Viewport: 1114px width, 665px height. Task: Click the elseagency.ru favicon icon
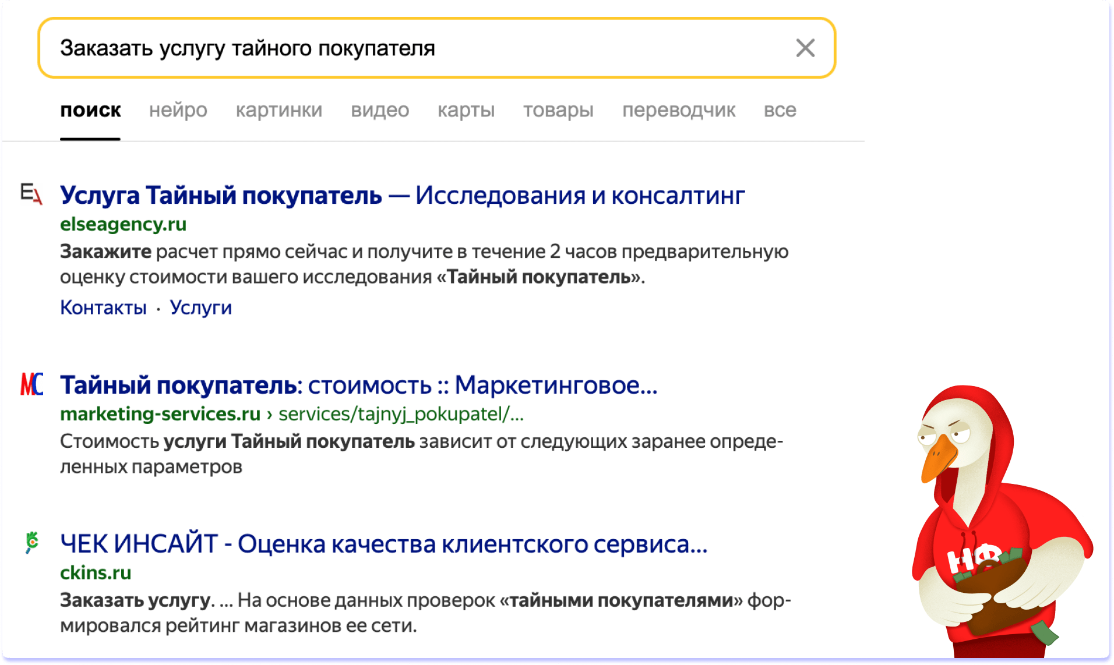pos(31,193)
